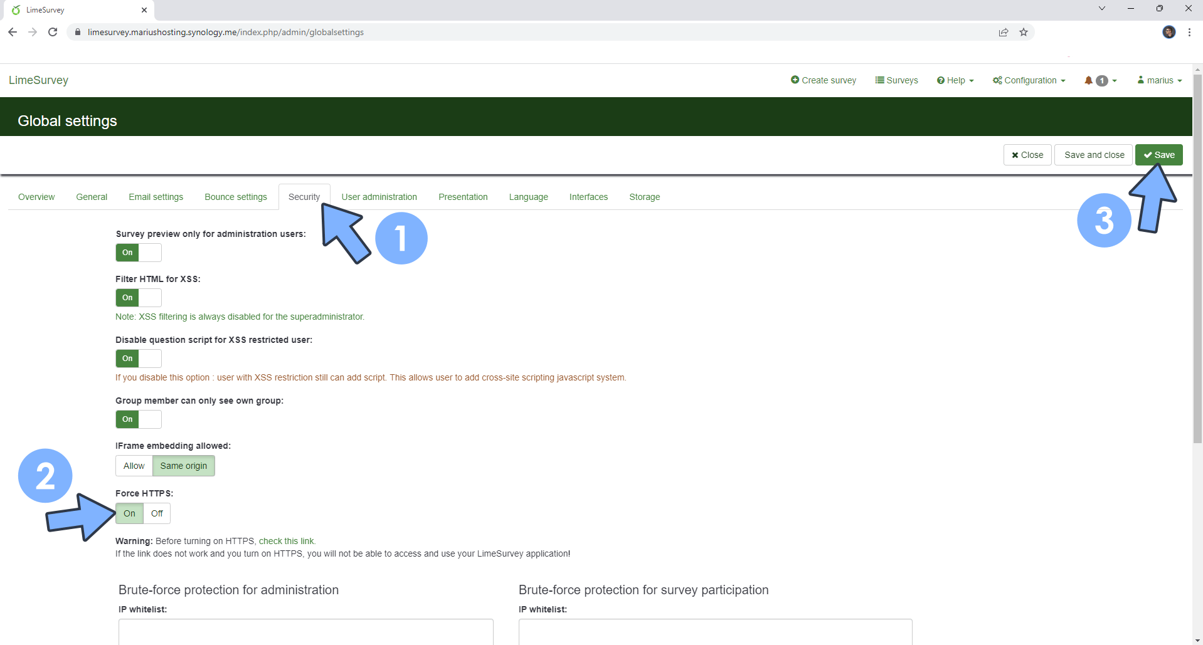Select Same origin for IFrame embedding
Viewport: 1203px width, 645px height.
tap(184, 466)
